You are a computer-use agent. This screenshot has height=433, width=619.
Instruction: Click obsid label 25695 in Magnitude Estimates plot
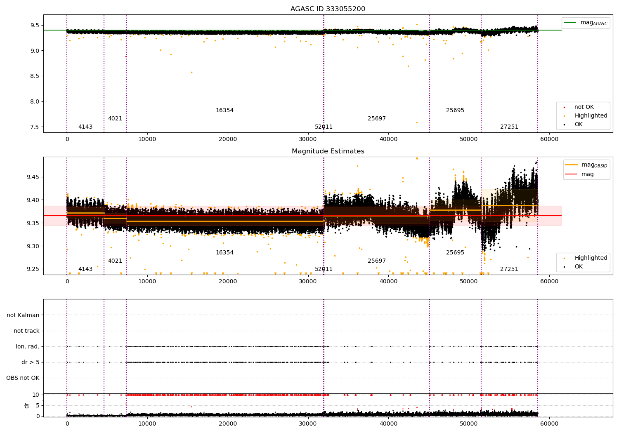[x=455, y=252]
